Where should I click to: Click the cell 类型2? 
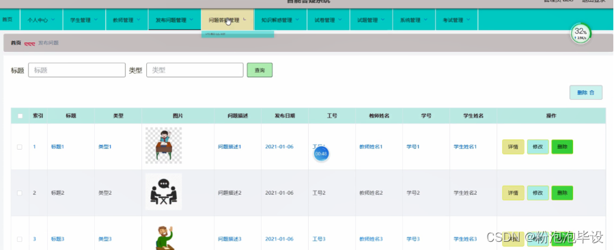[105, 193]
